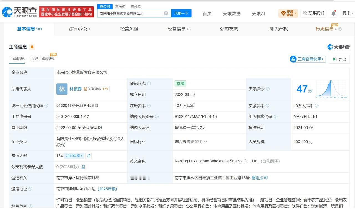The height and width of the screenshot is (209, 355).
Task: Open 天眼AI in the top navigation
Action: coord(258,13)
